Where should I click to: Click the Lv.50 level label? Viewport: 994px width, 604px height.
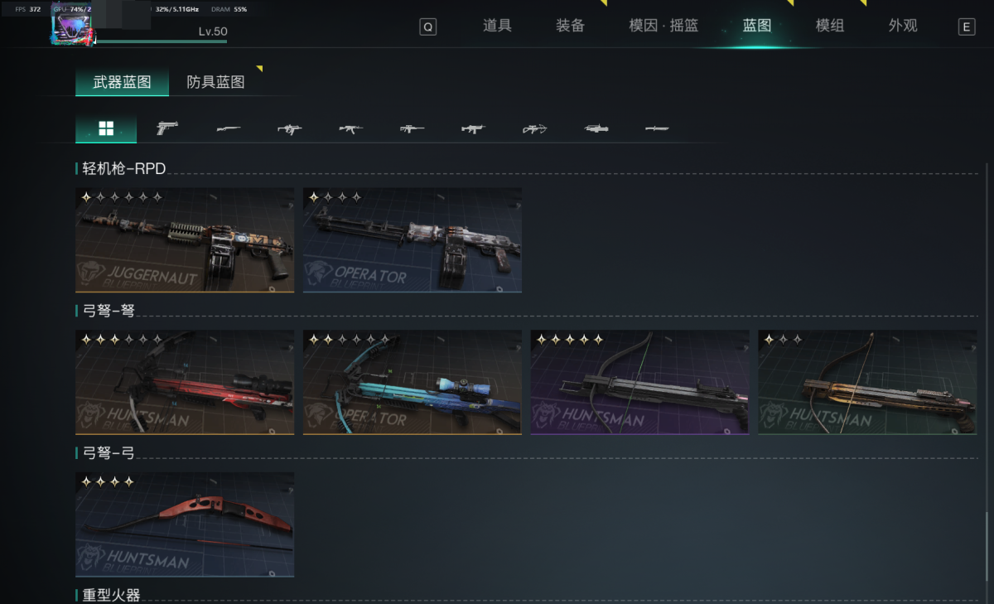(x=213, y=31)
